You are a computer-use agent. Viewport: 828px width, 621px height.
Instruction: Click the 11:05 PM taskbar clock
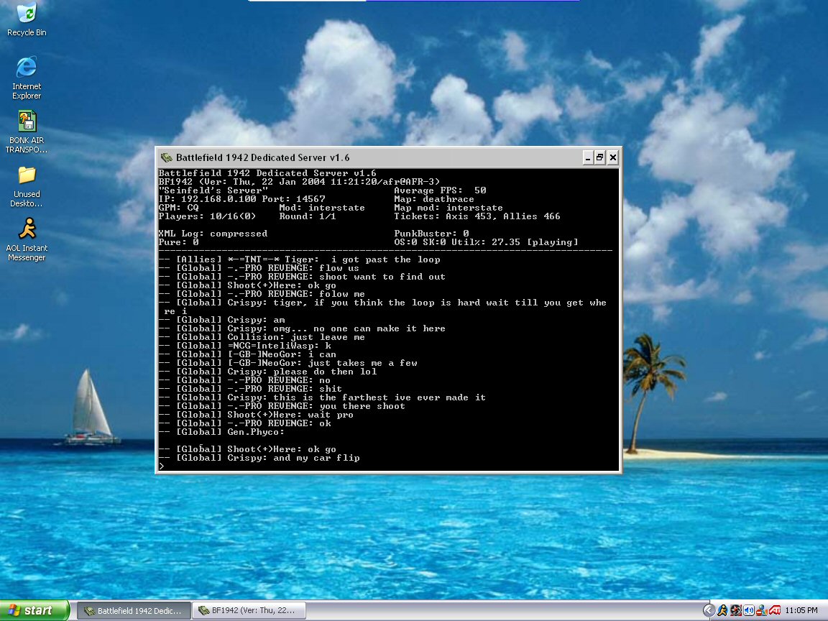tap(801, 610)
